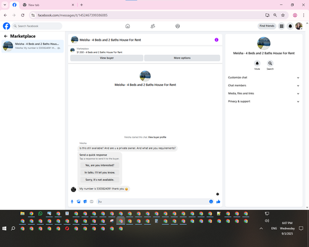This screenshot has width=309, height=247.
Task: Open the emoji picker in message box
Action: [211, 201]
